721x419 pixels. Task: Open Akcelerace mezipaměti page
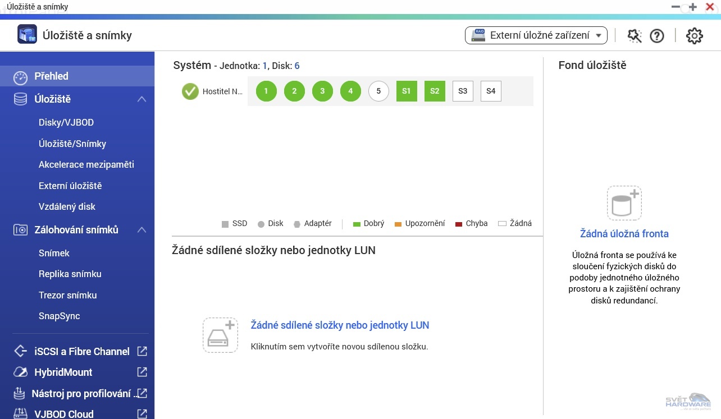point(86,165)
